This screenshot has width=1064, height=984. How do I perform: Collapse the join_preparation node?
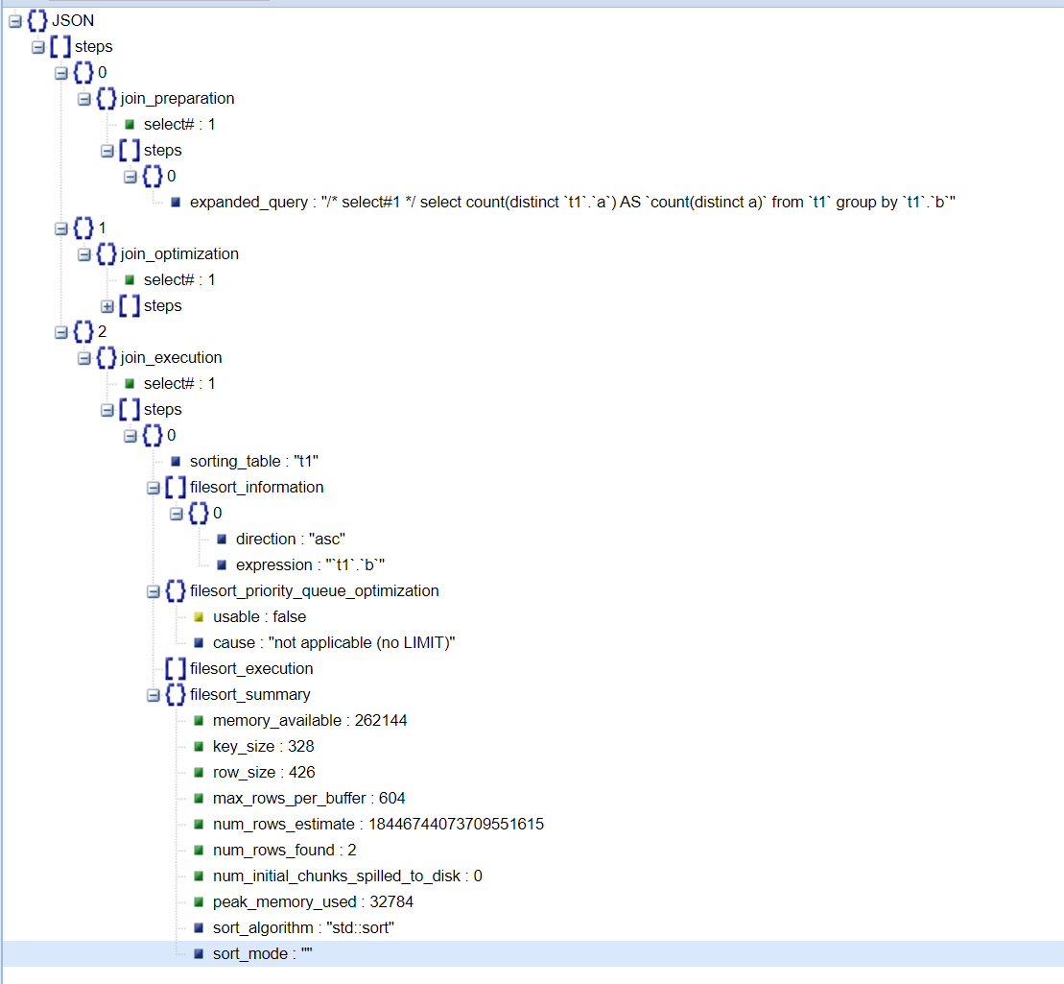pos(84,99)
